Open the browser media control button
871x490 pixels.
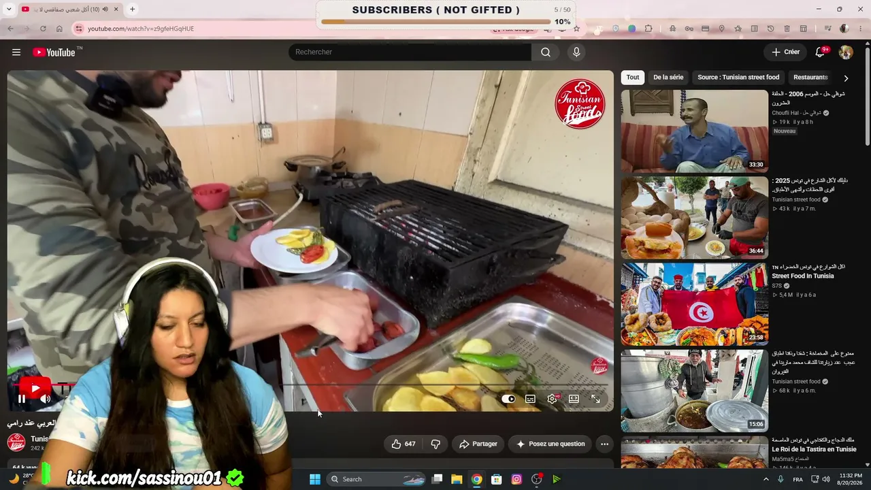[x=827, y=29]
